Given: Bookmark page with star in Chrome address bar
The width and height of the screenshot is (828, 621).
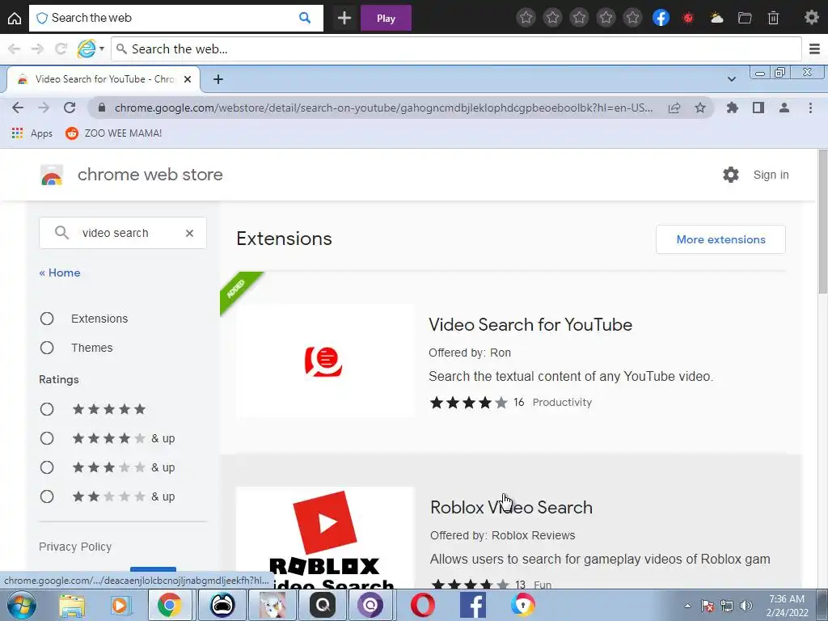Looking at the screenshot, I should coord(700,108).
